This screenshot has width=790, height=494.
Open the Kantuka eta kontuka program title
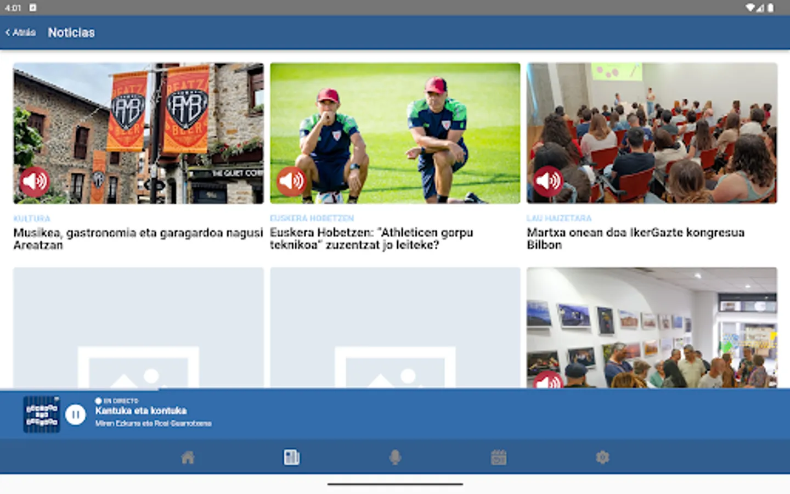pyautogui.click(x=141, y=411)
